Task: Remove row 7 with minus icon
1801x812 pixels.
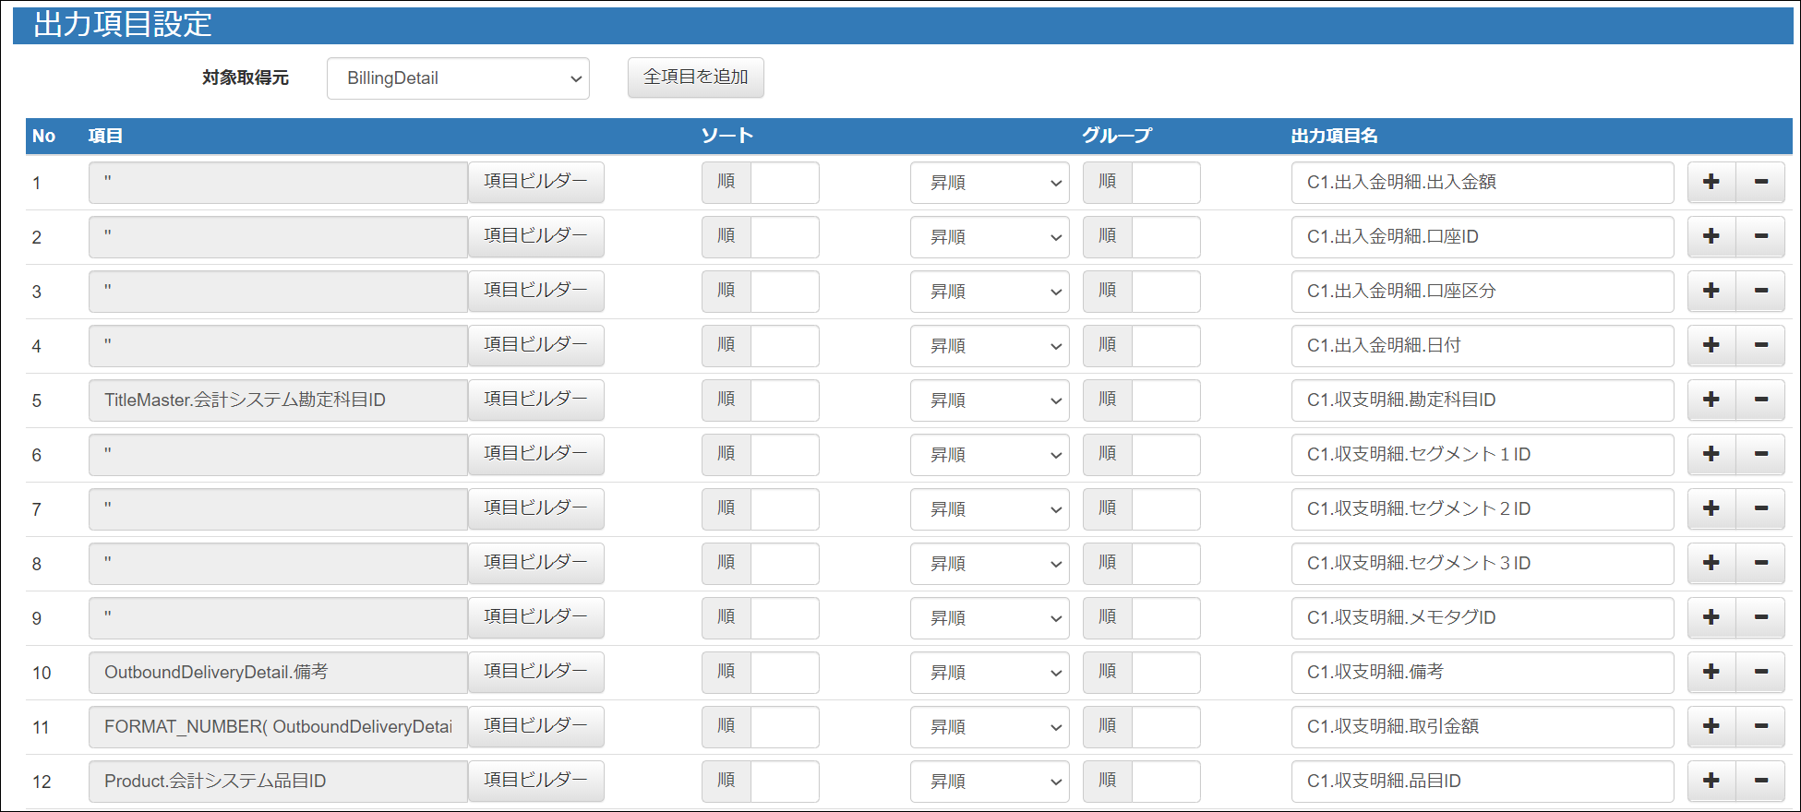Action: (1760, 508)
